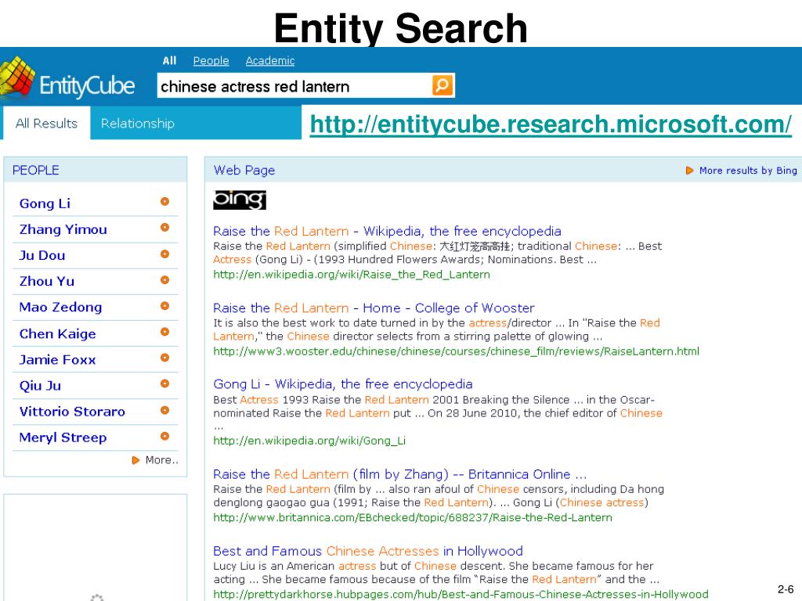Open Qiu Ju in People list
Viewport: 802px width, 601px height.
point(40,386)
